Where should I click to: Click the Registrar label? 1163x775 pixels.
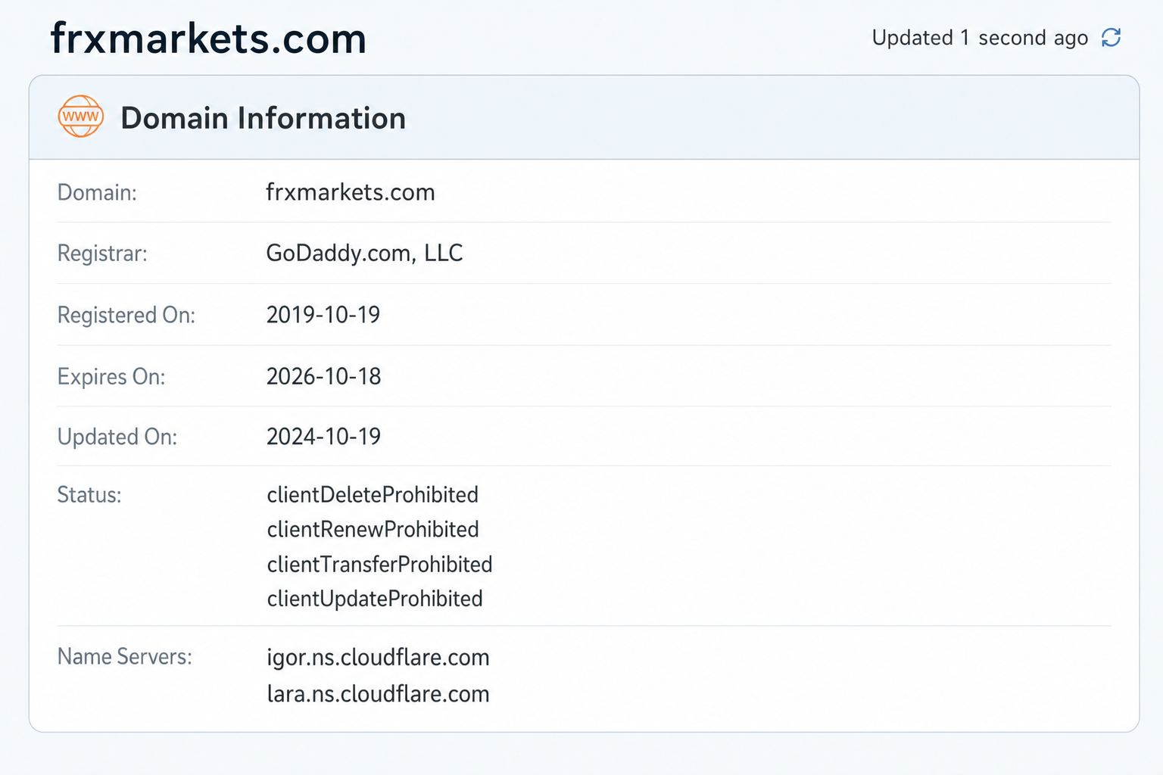click(102, 254)
